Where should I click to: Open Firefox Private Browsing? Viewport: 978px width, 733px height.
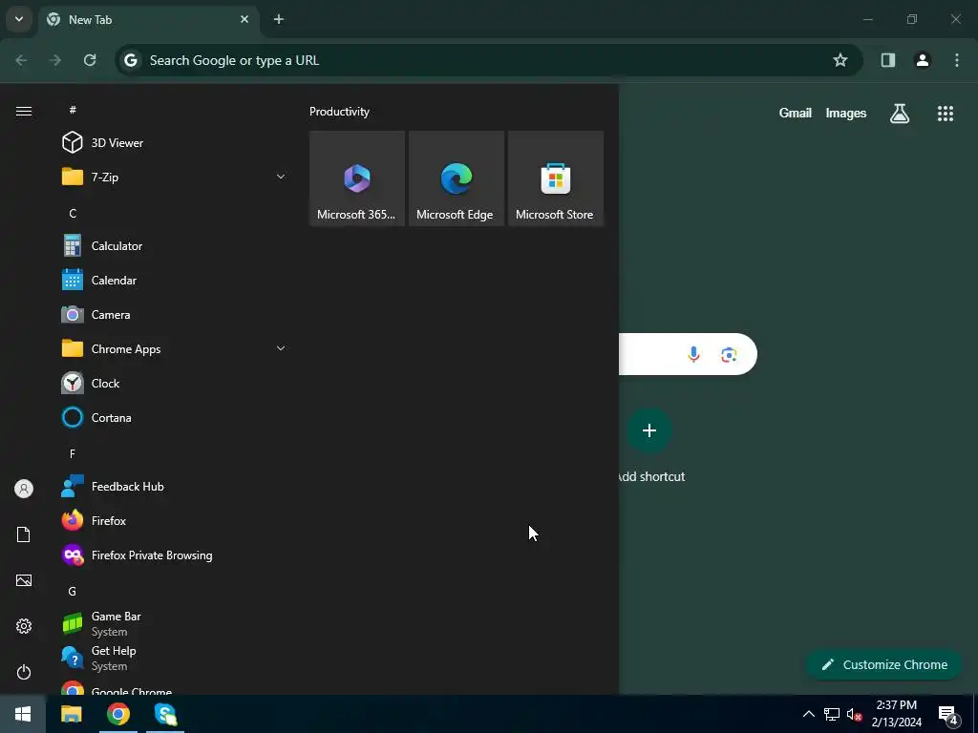[x=175, y=555]
